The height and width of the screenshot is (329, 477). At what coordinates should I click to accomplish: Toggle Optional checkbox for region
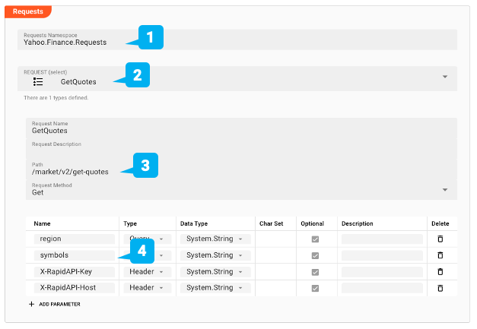coord(315,239)
